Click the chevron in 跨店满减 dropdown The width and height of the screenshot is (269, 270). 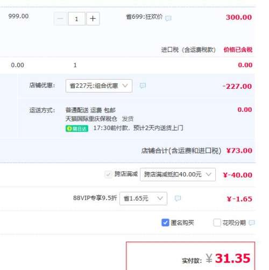pyautogui.click(x=208, y=174)
